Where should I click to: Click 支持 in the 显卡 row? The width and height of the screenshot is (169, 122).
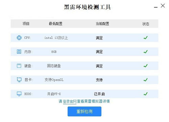click(x=99, y=80)
